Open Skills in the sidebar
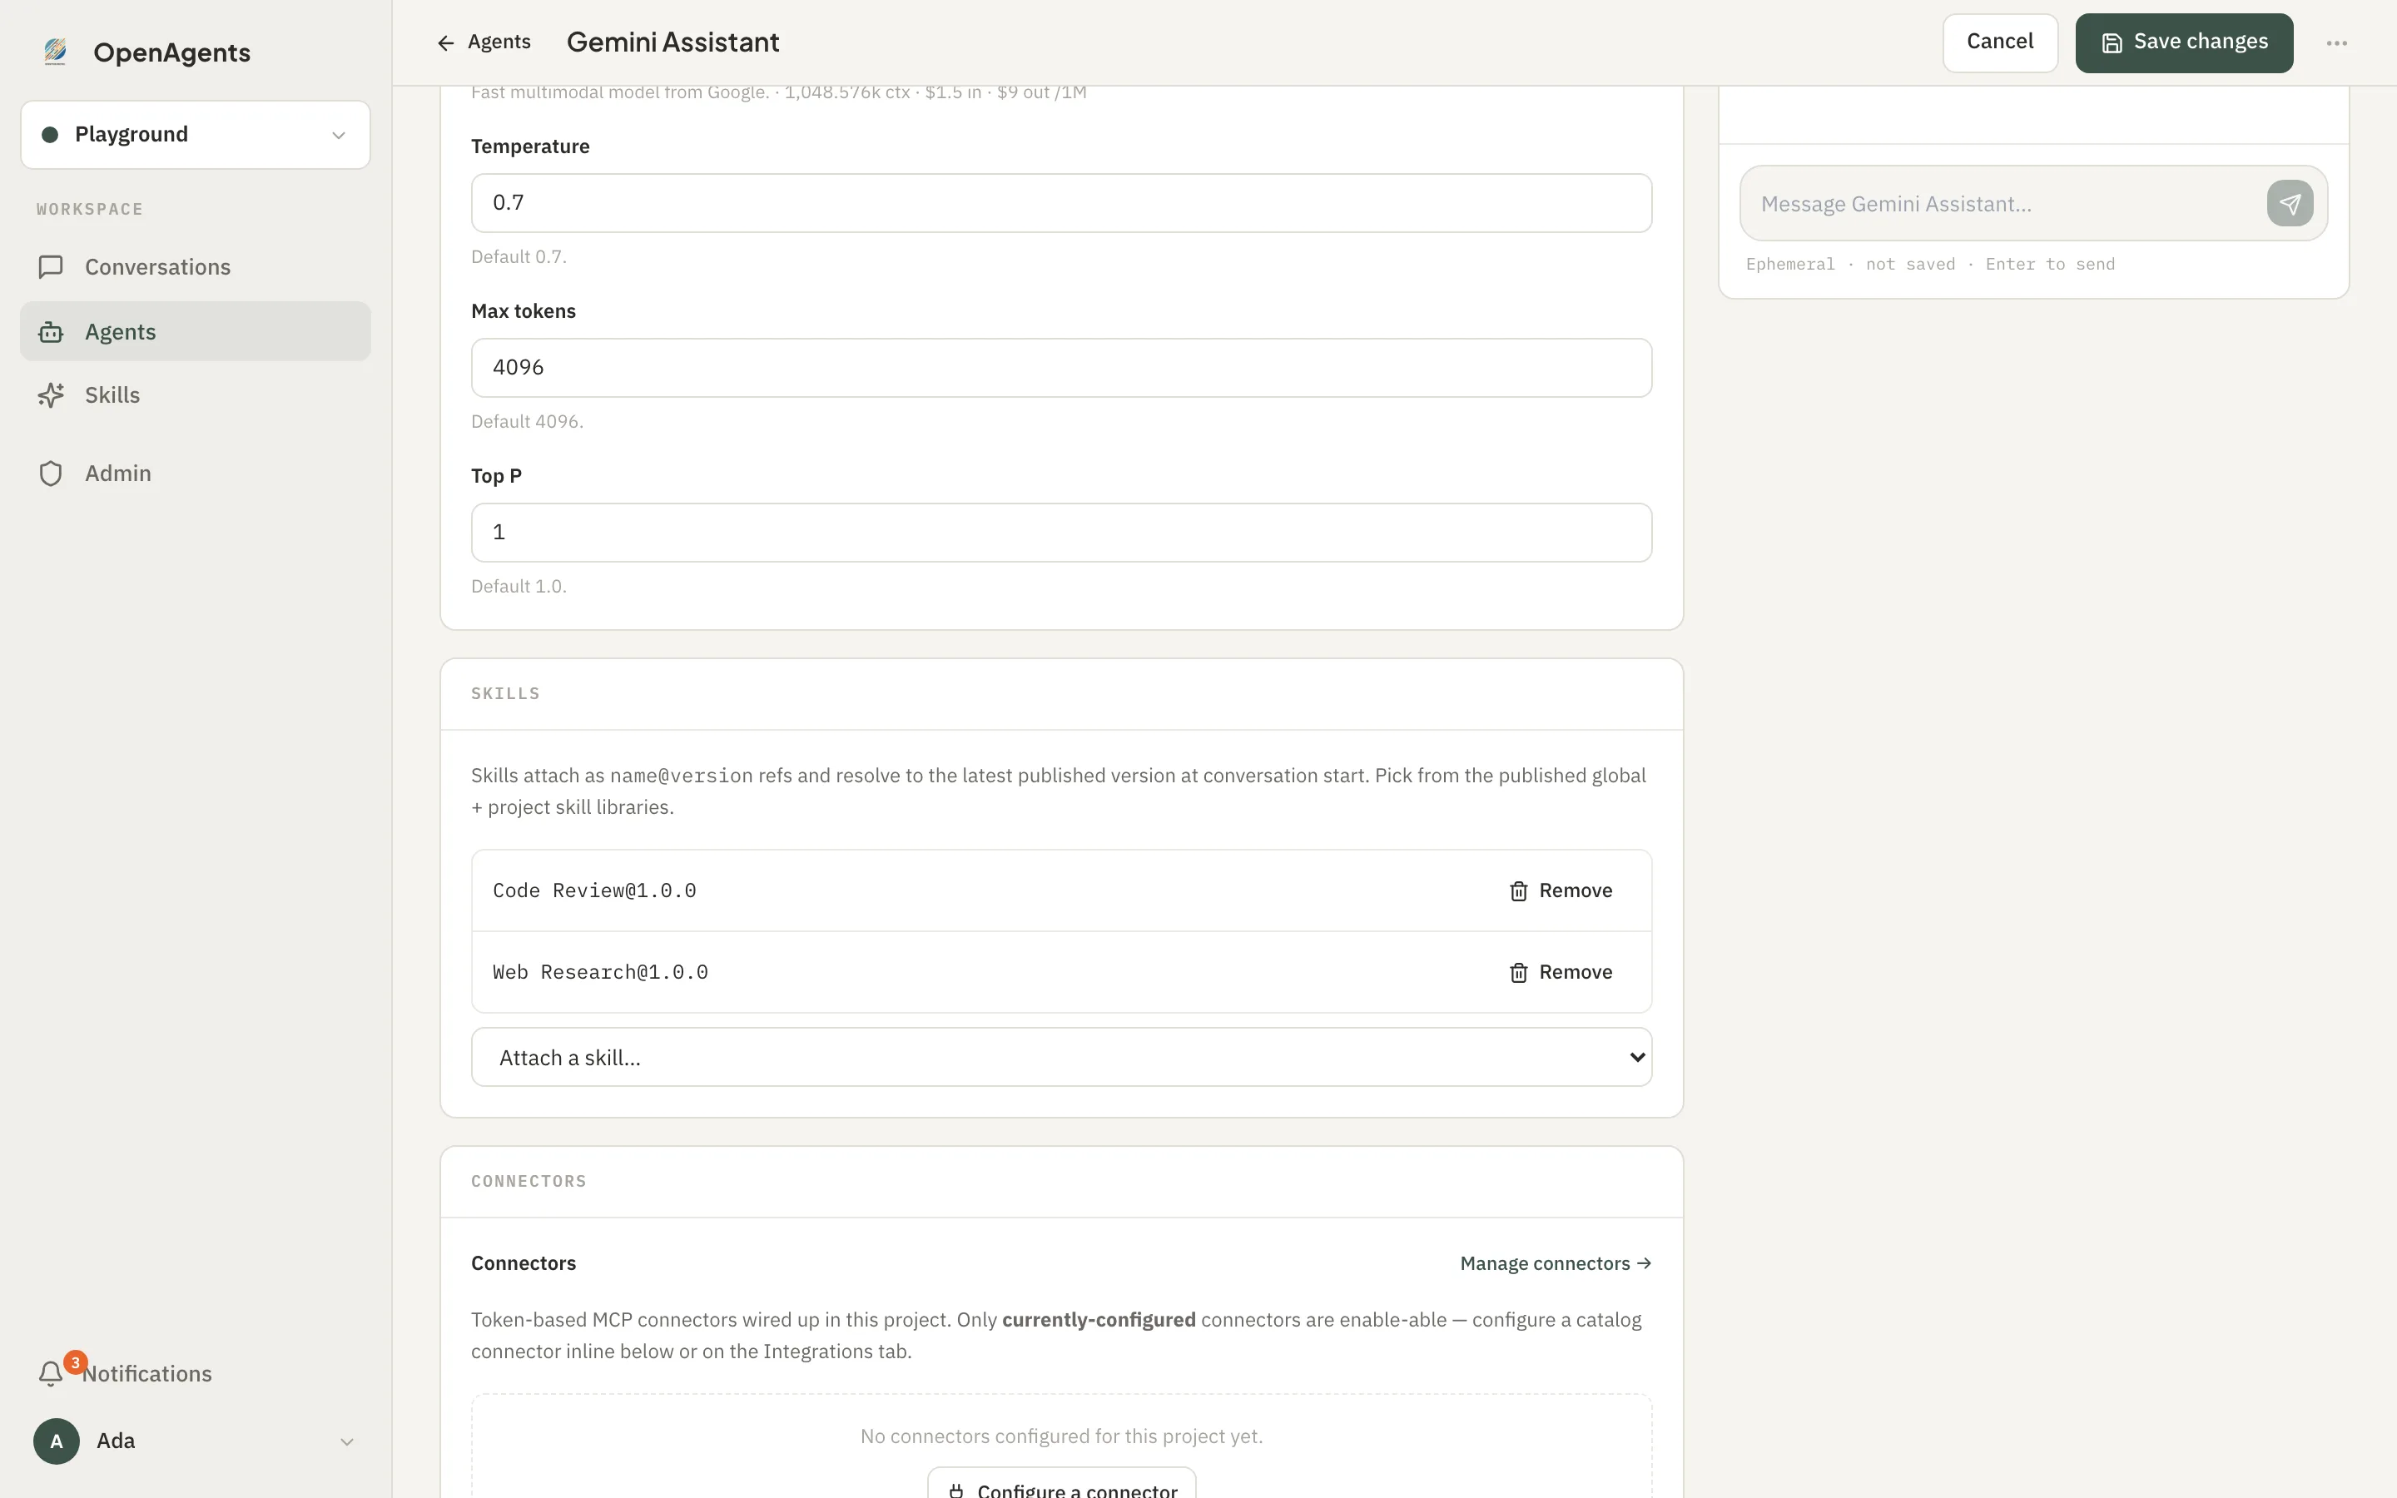 click(x=195, y=395)
